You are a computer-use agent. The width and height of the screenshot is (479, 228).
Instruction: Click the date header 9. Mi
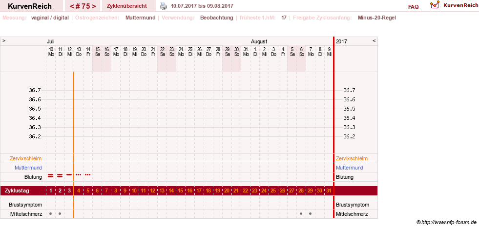click(x=329, y=51)
